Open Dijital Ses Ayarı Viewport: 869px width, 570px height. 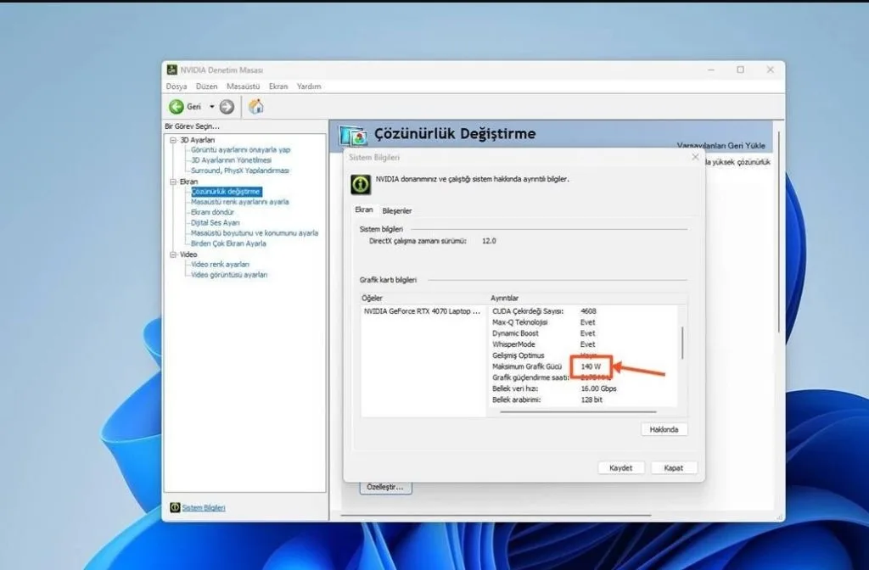pyautogui.click(x=215, y=223)
